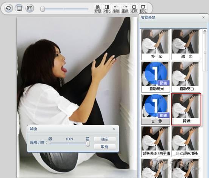Undo 去雾 using its 撤销 badge
Viewport: 209px width, 178px height.
164,115
